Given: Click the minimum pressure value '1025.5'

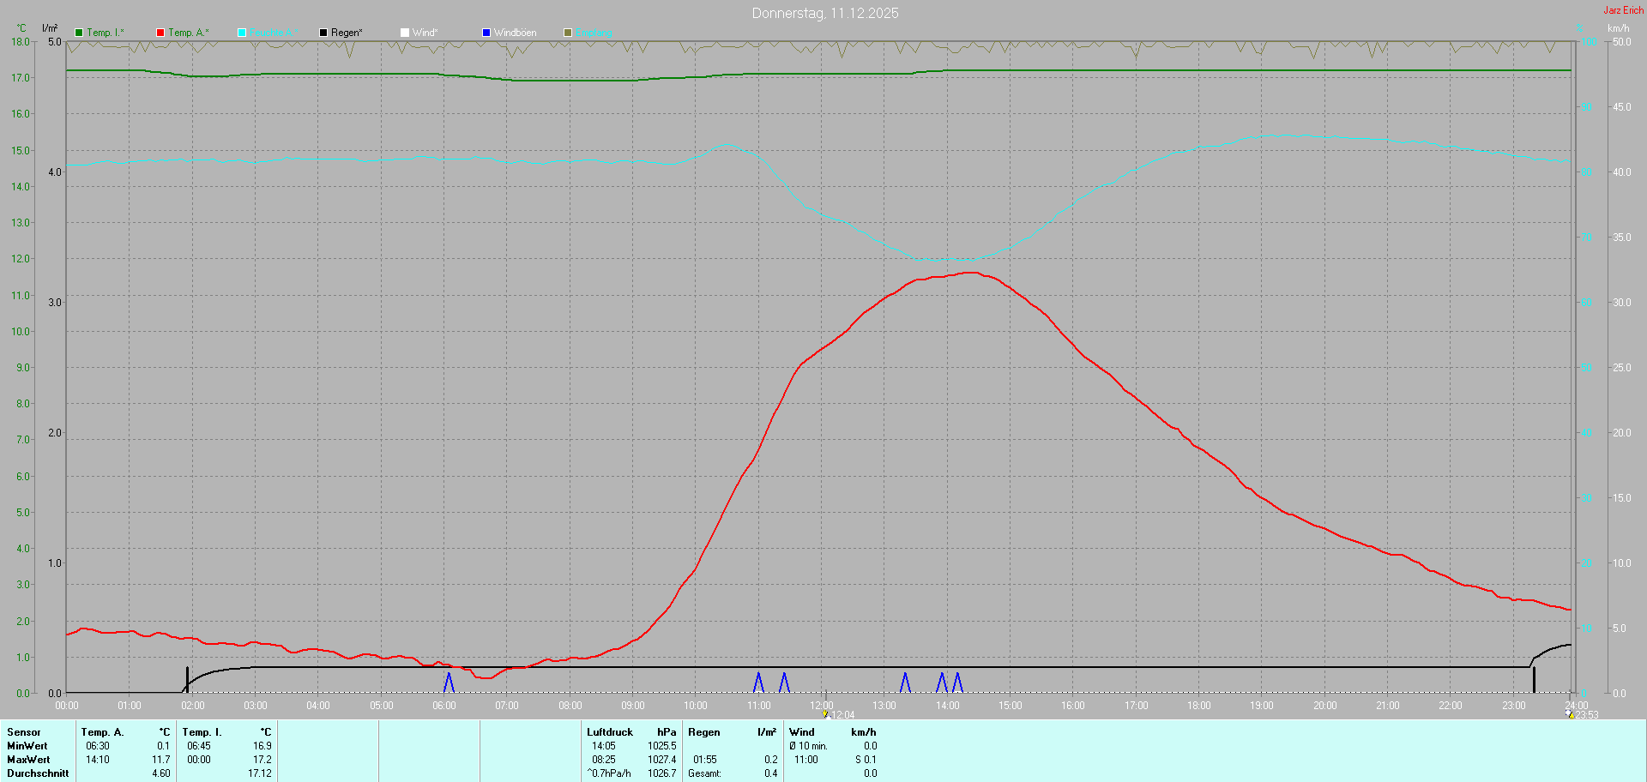Looking at the screenshot, I should (662, 746).
